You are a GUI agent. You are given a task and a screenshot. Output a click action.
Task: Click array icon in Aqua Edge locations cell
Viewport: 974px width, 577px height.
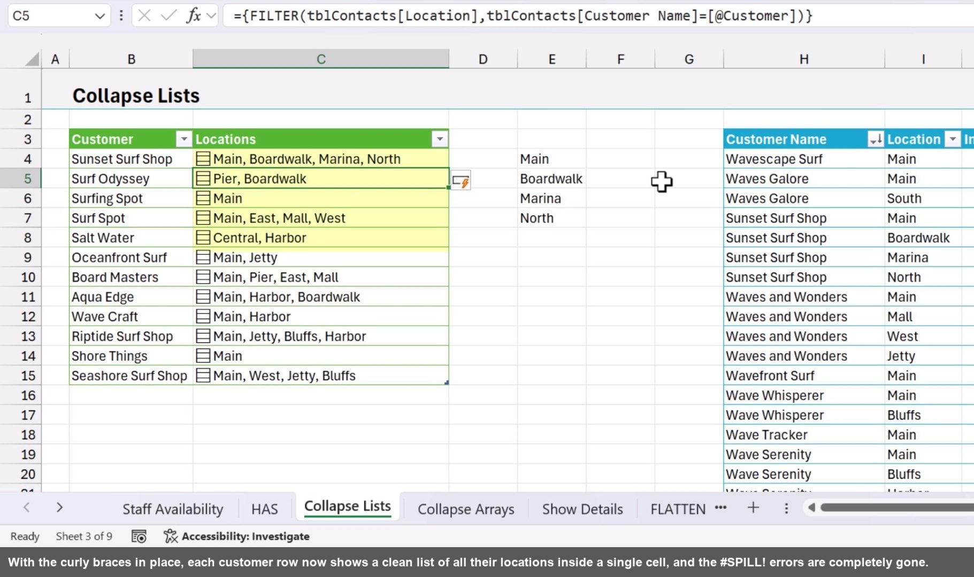click(x=203, y=297)
